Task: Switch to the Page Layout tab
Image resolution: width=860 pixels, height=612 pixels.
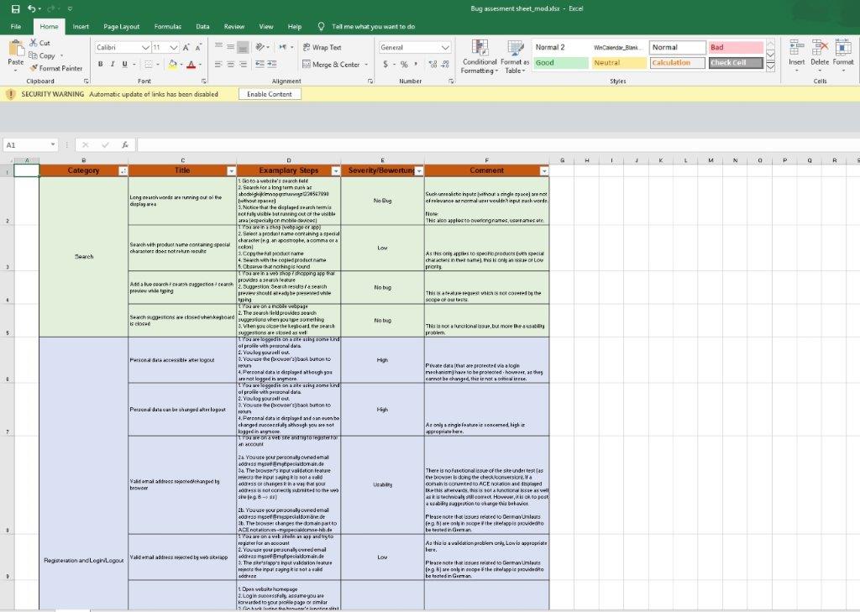Action: (121, 26)
